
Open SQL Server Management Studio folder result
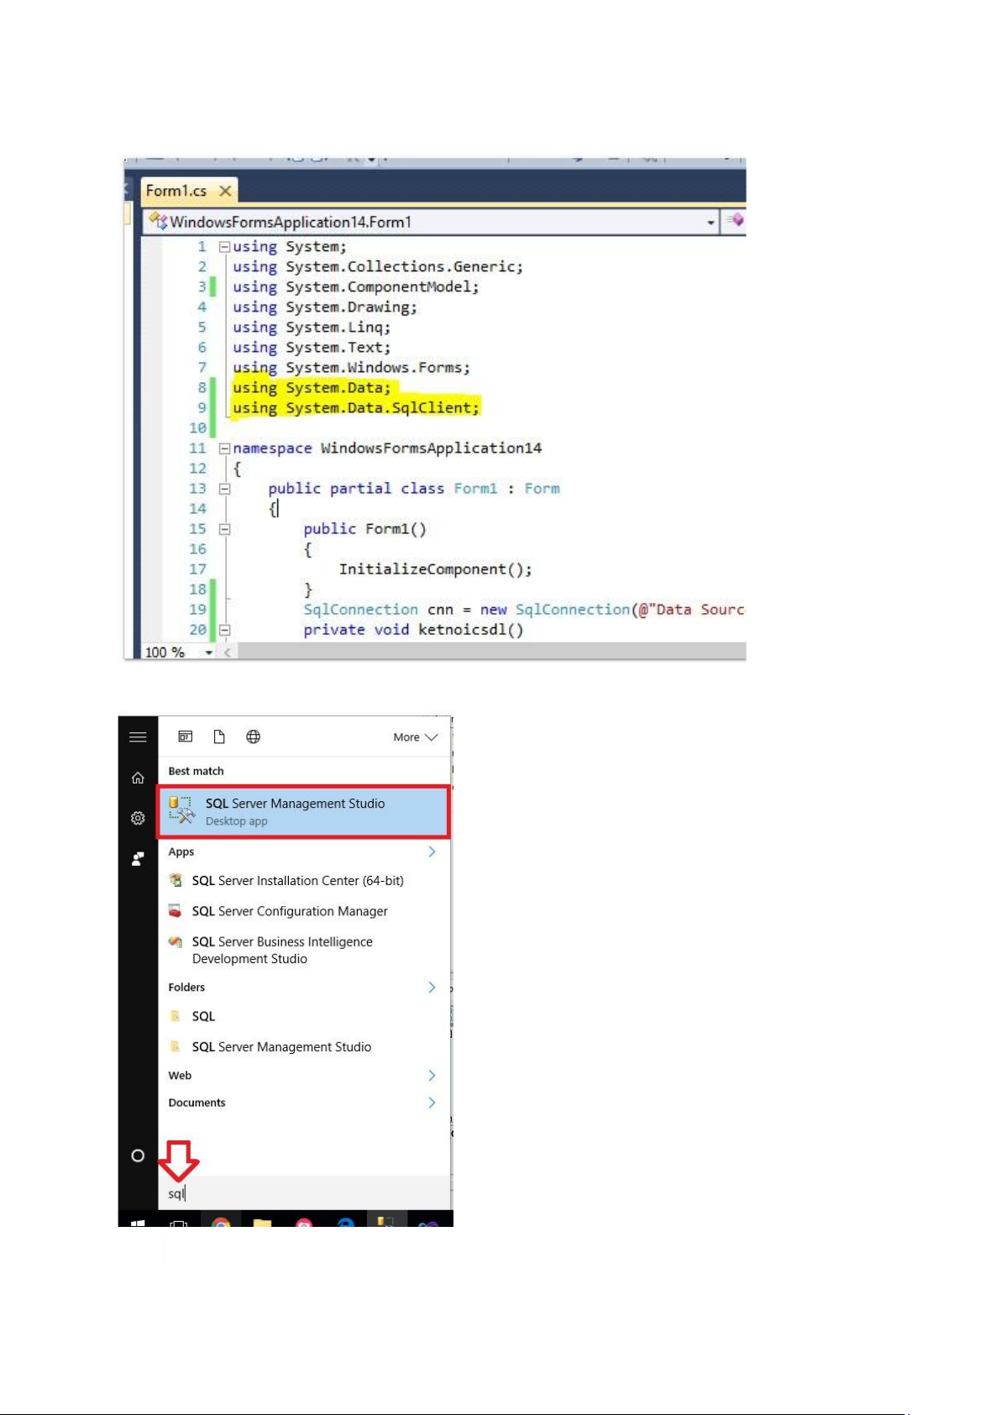coord(281,1047)
